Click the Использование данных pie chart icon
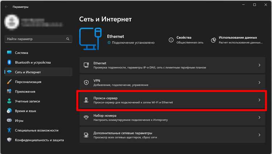 coord(213,40)
